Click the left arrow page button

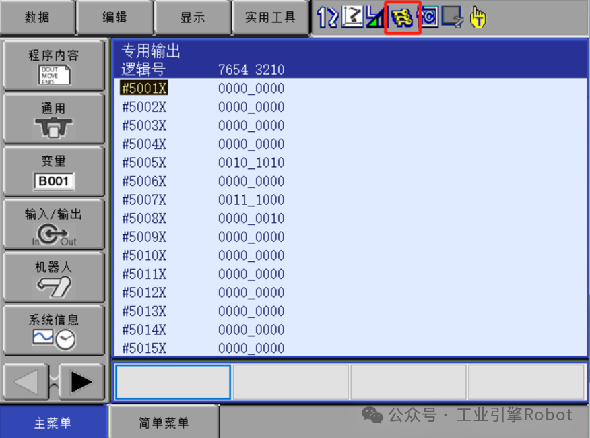point(26,382)
